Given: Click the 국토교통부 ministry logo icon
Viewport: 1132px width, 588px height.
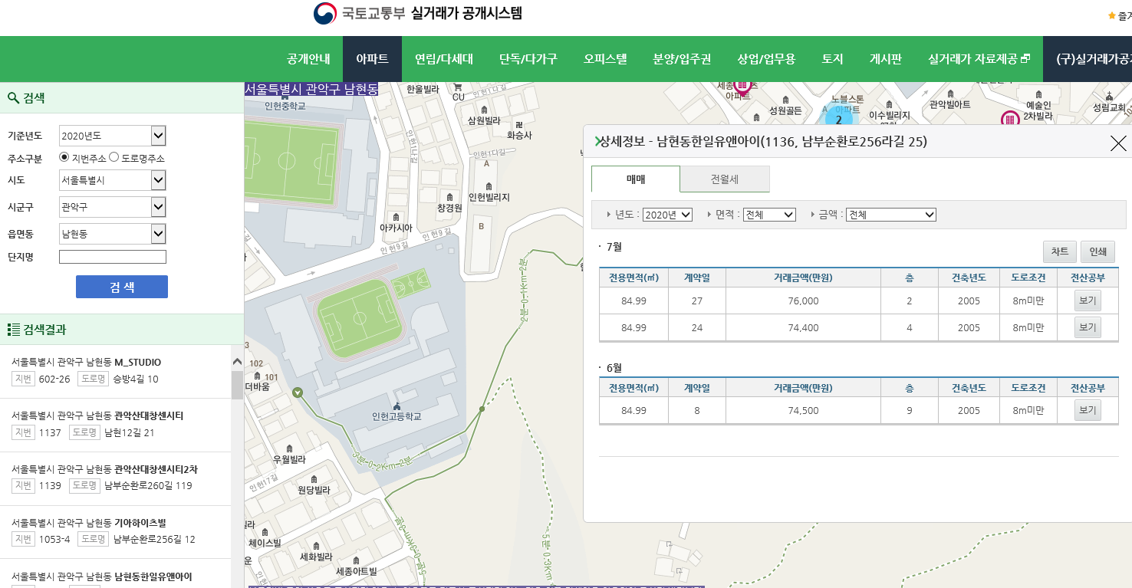Looking at the screenshot, I should coord(324,11).
